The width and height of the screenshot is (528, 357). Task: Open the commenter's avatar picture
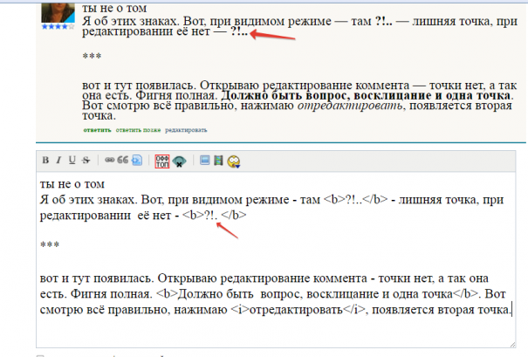click(54, 12)
